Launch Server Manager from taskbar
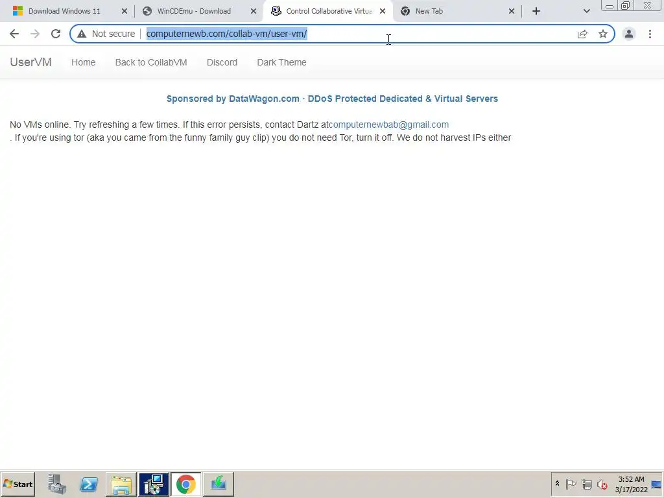This screenshot has width=664, height=498. coord(57,484)
